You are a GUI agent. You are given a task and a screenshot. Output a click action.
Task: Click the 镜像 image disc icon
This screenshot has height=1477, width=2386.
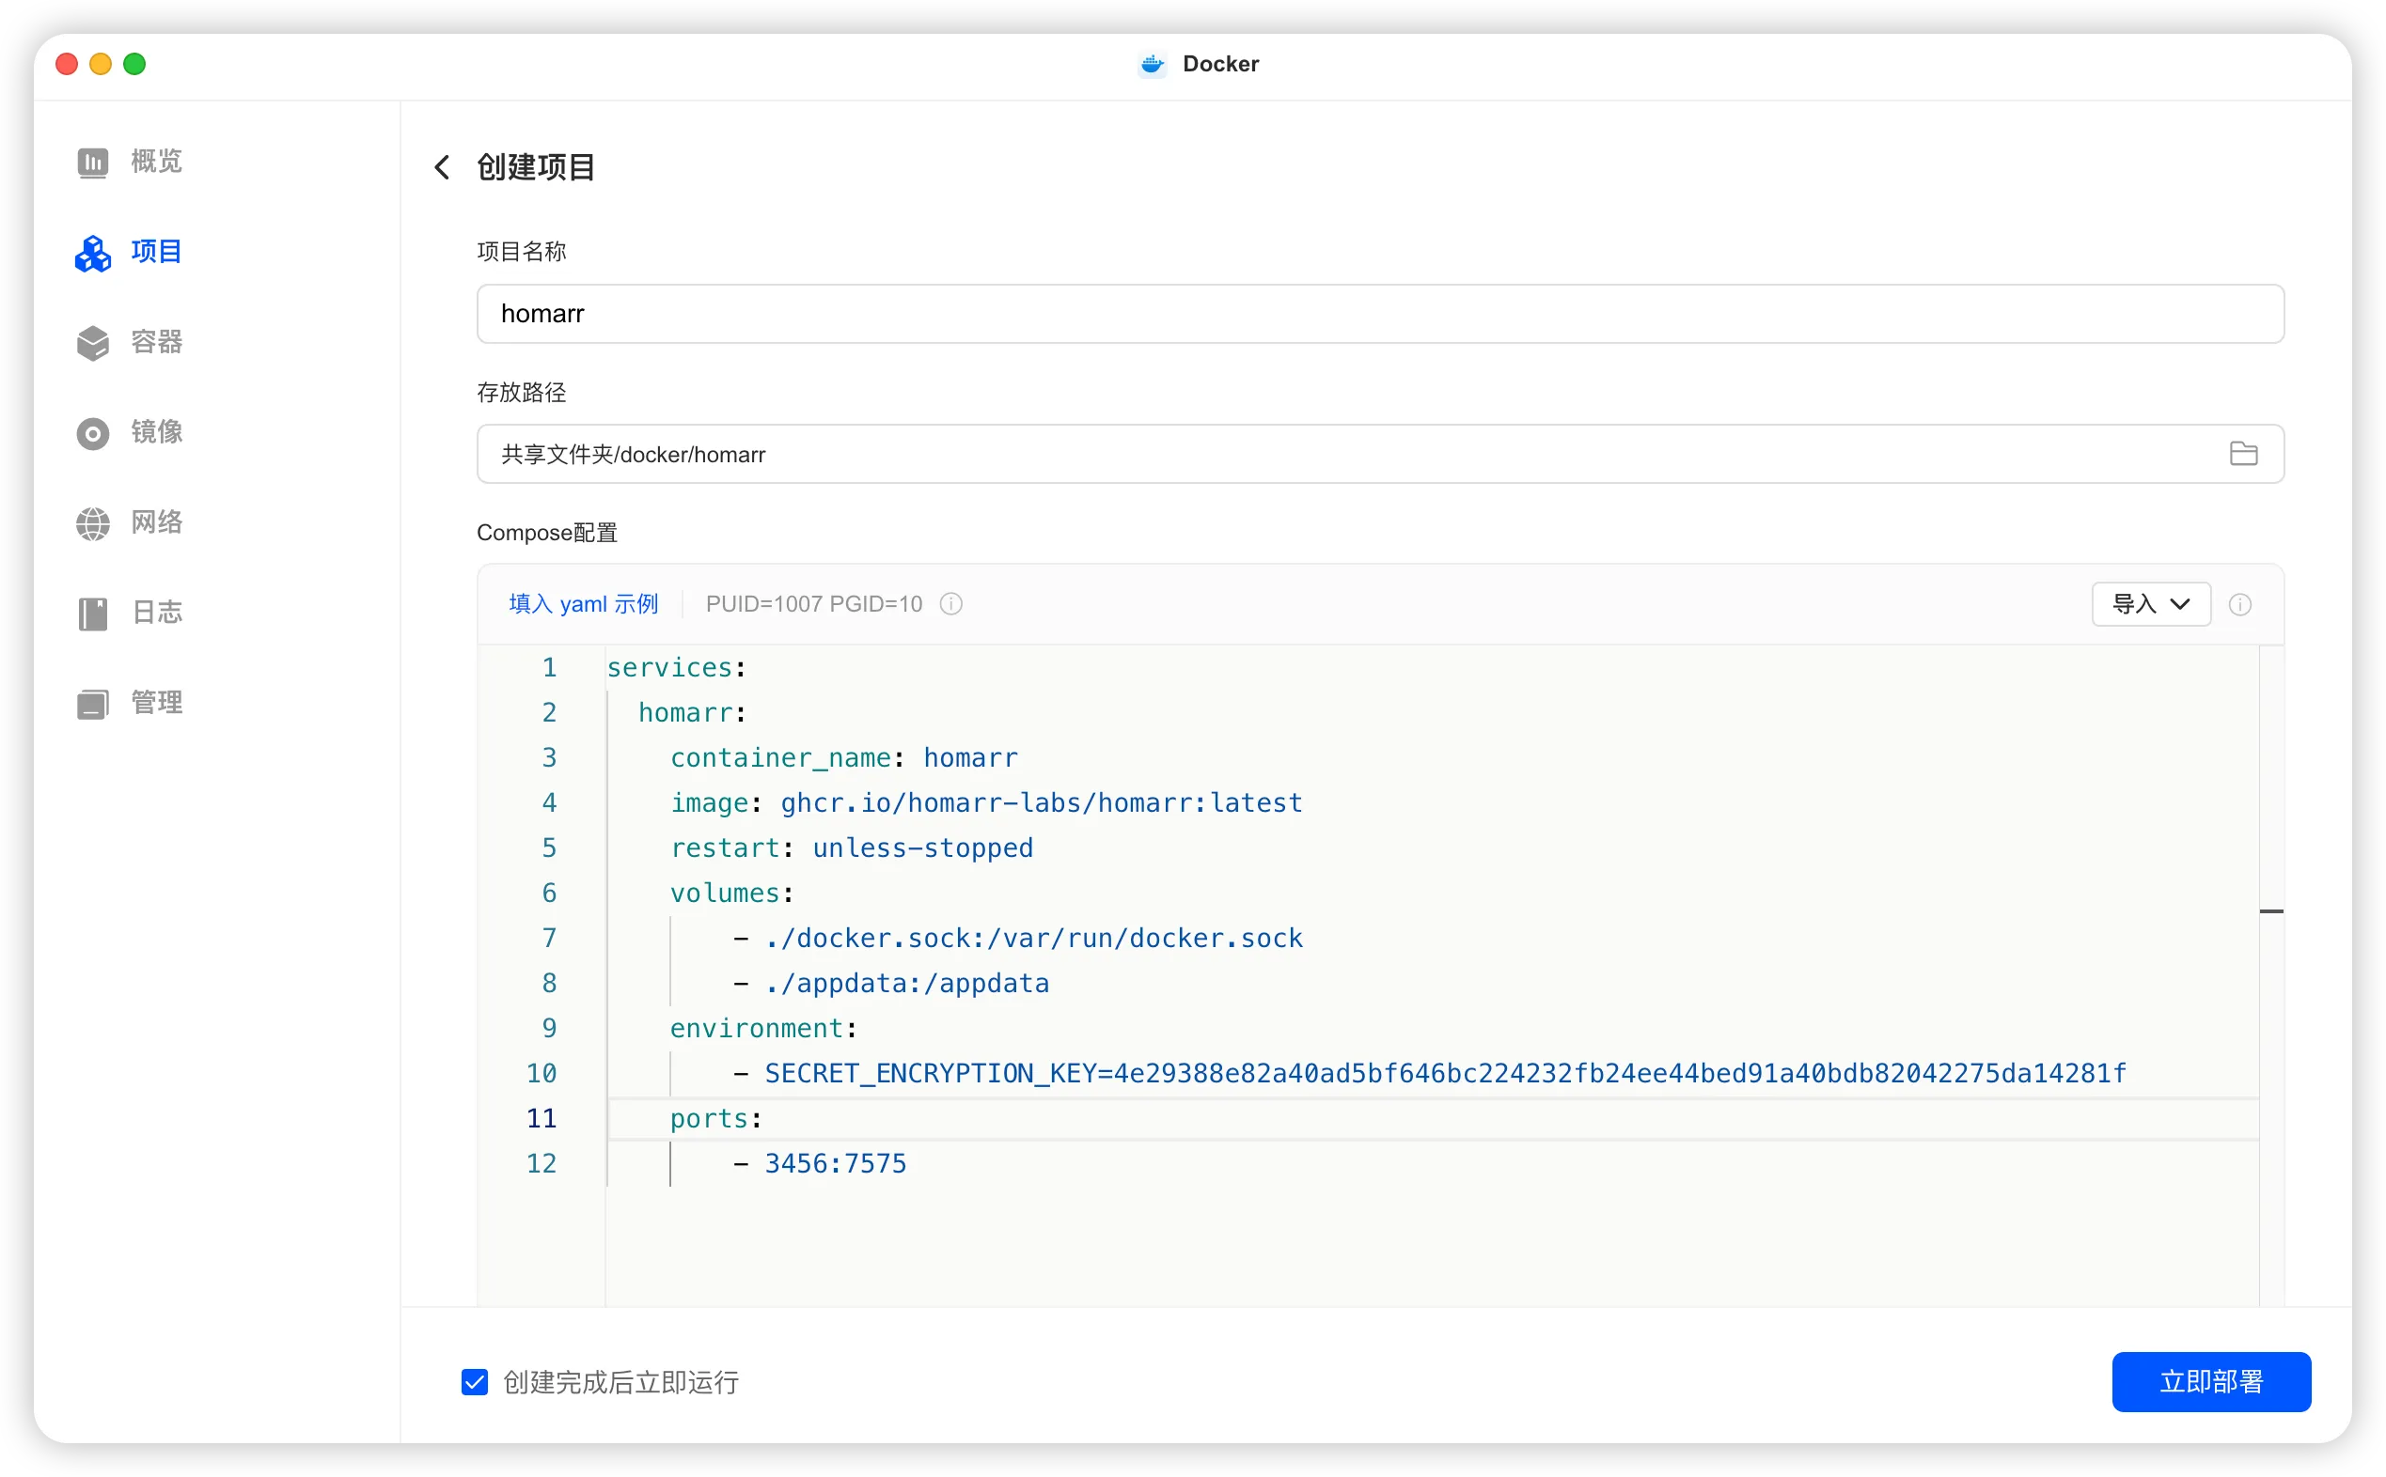(93, 433)
